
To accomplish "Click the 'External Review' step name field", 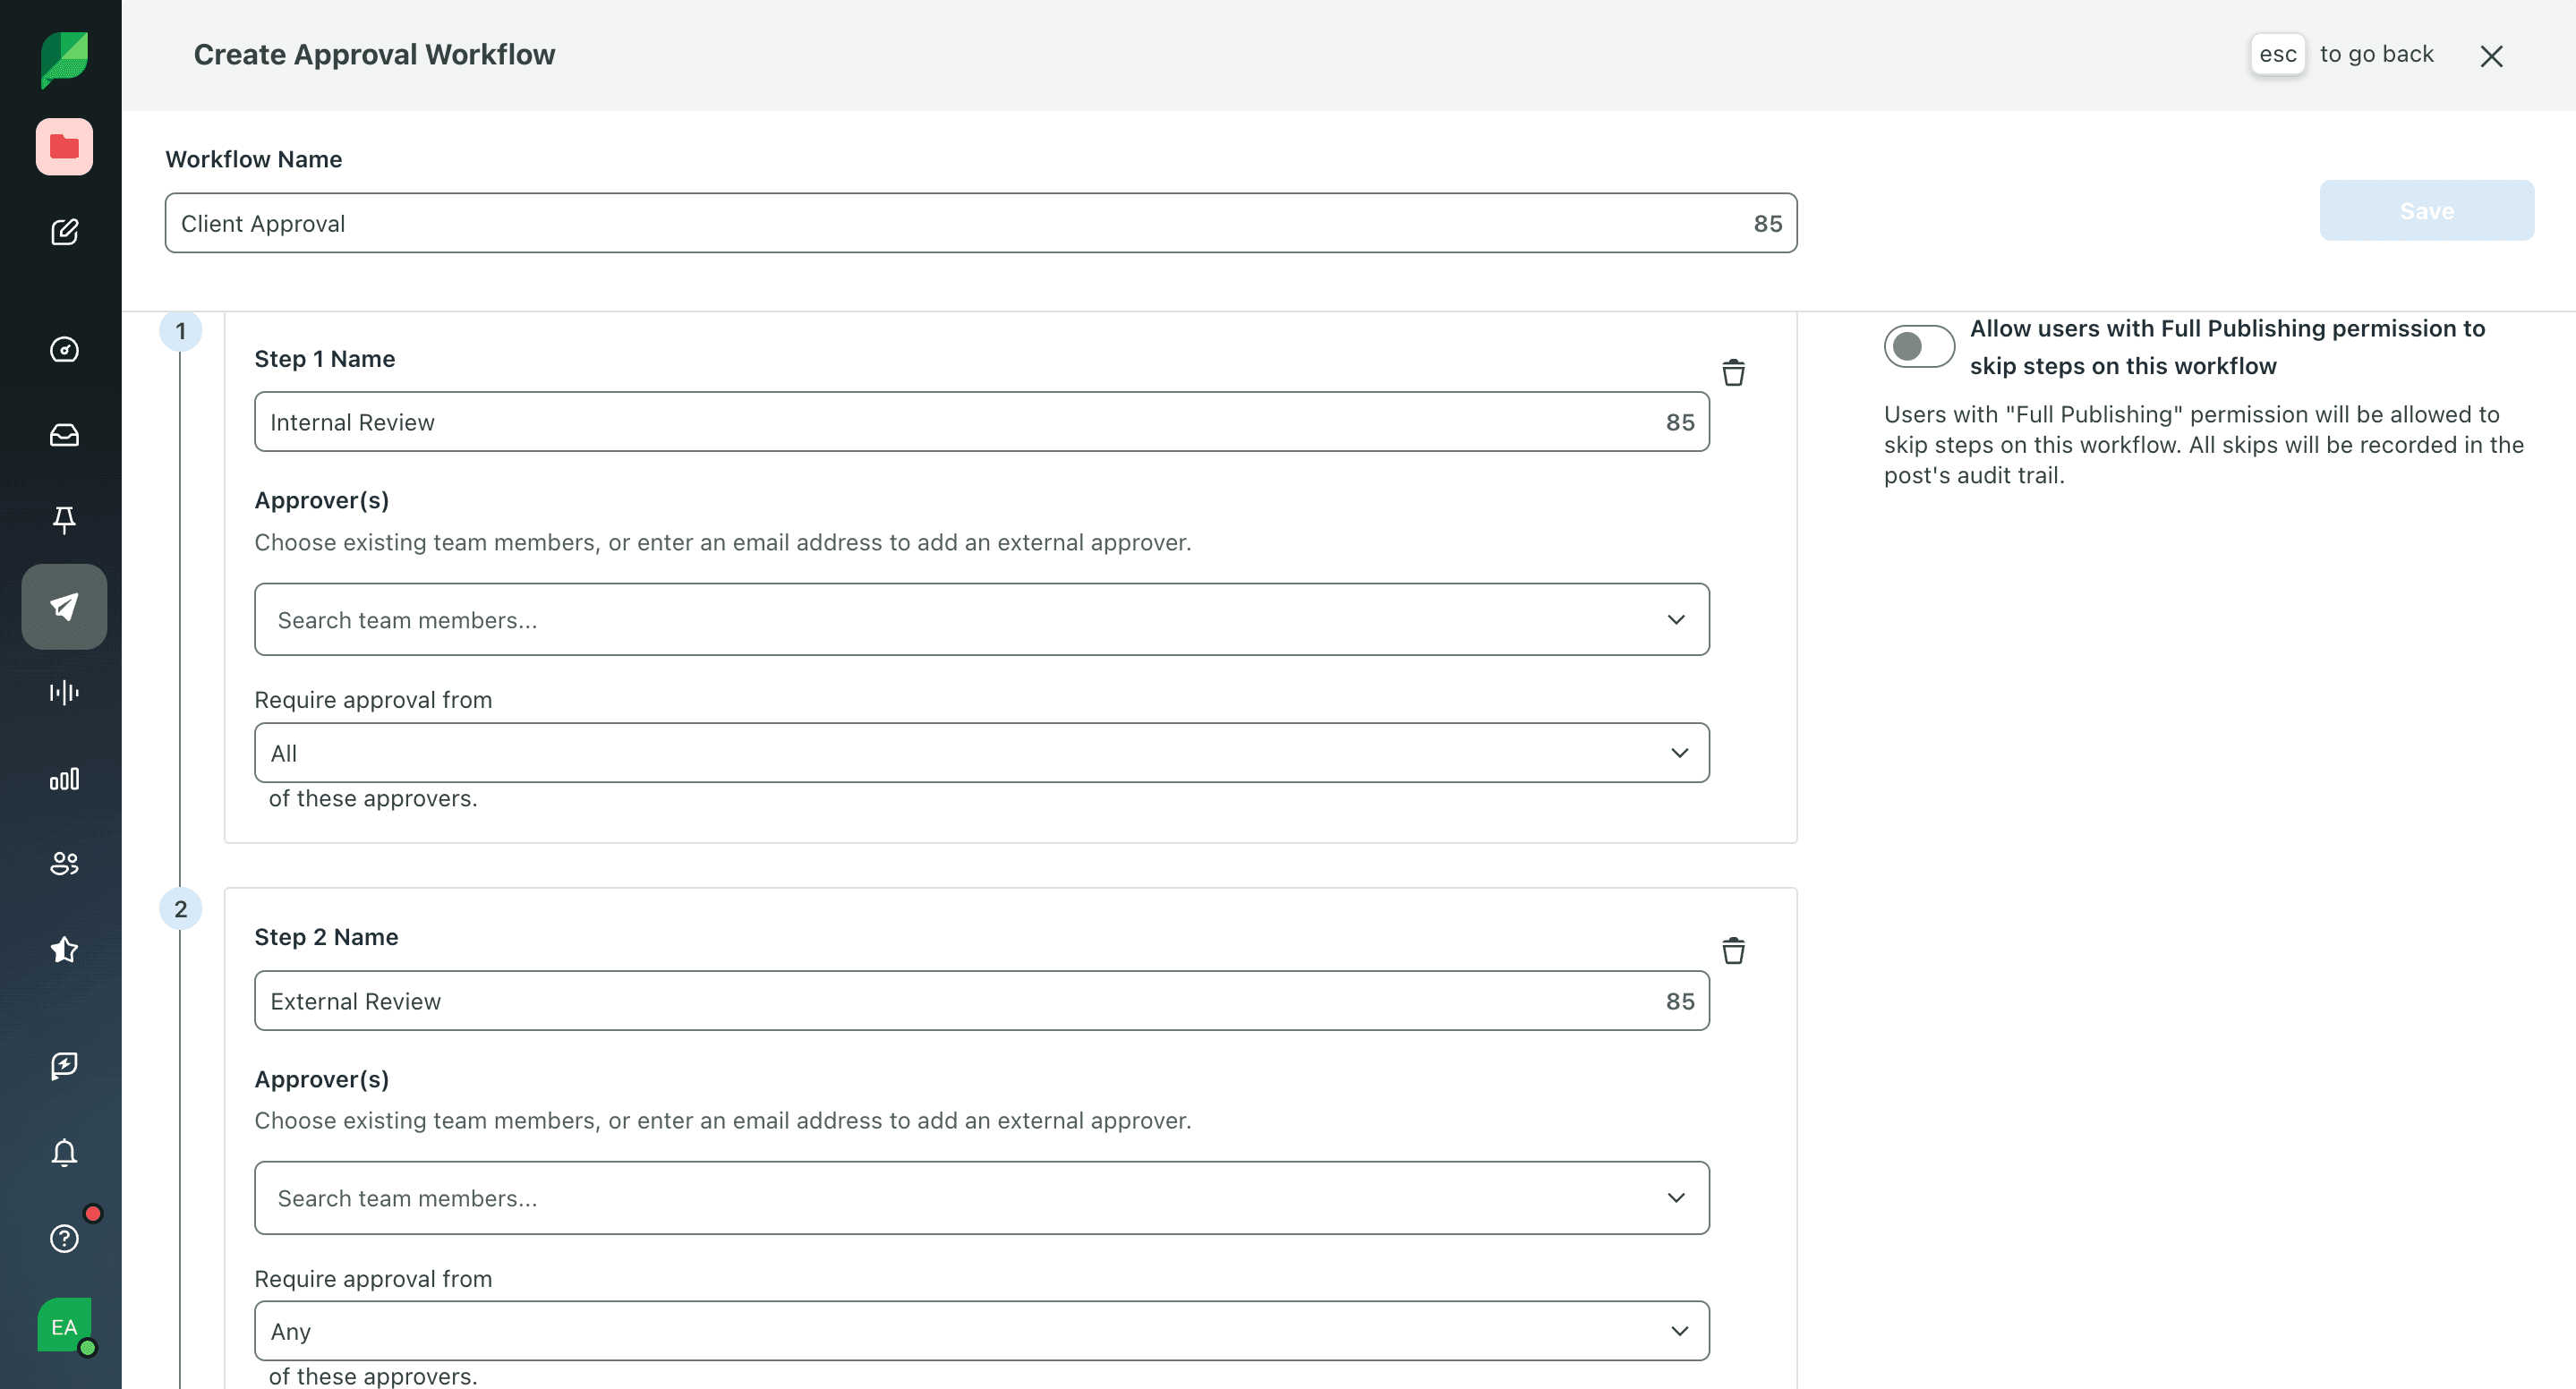I will [x=981, y=1000].
